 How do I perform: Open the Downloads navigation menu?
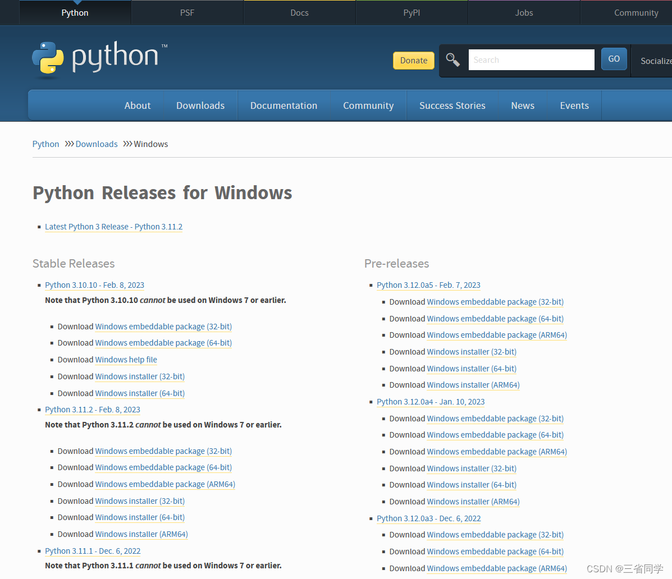(x=200, y=105)
